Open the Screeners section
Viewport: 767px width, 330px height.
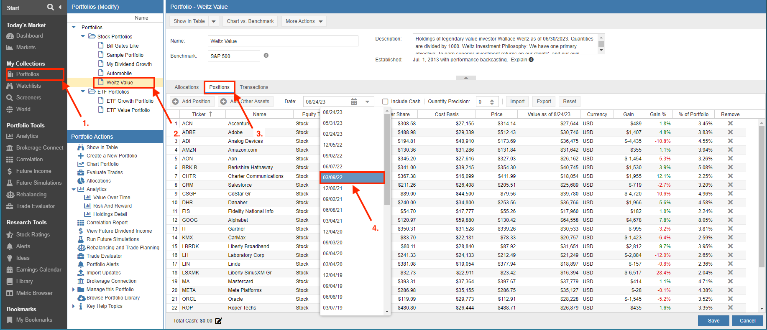click(x=28, y=97)
